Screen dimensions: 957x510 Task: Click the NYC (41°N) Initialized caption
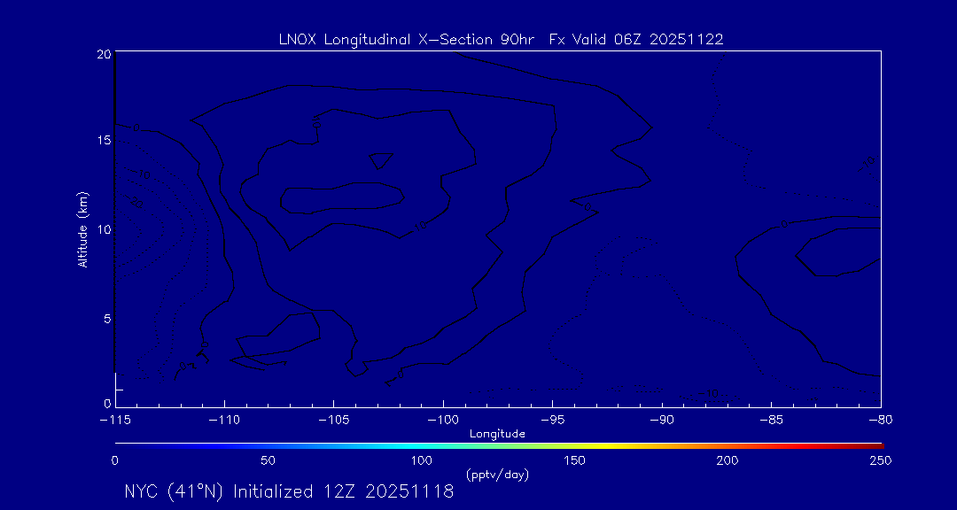289,491
